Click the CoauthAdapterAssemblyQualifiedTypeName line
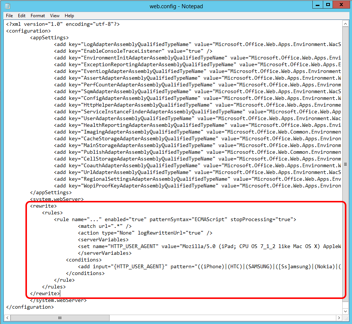Viewport: 352px width, 324px height. pos(198,165)
